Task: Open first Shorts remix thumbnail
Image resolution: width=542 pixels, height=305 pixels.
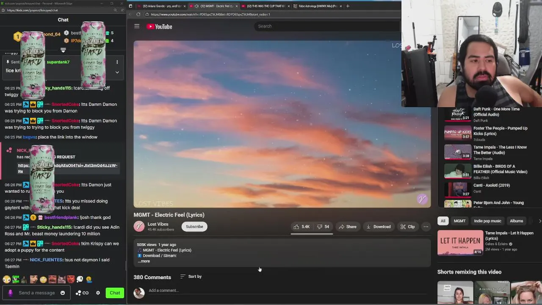Action: [x=455, y=292]
